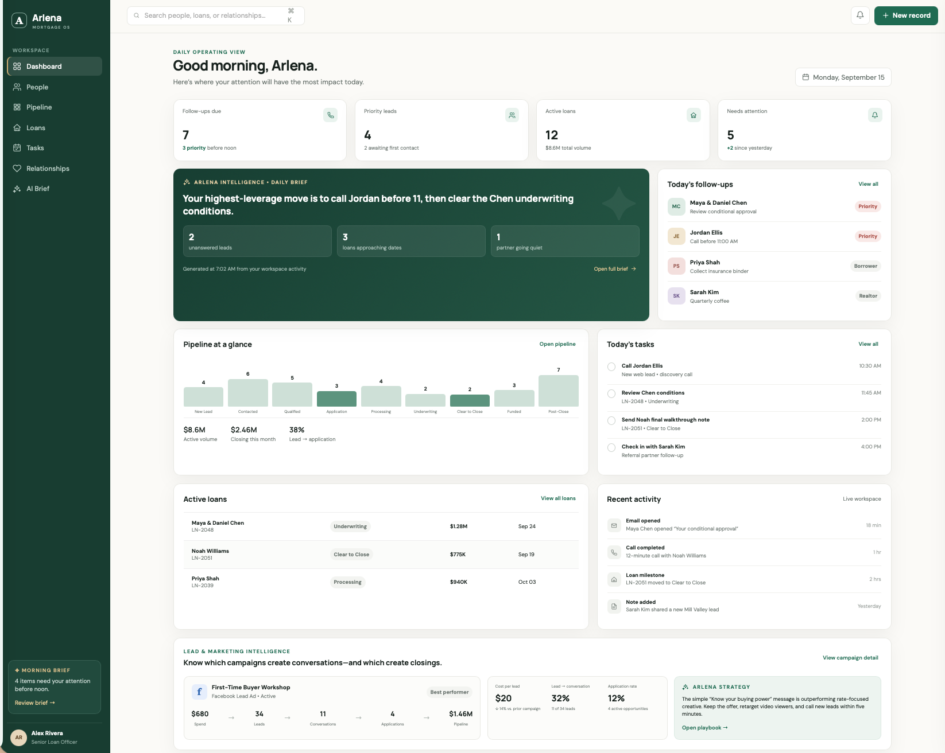Click the MC avatar for Maya & Daniel Chen
The width and height of the screenshot is (945, 753).
point(676,206)
